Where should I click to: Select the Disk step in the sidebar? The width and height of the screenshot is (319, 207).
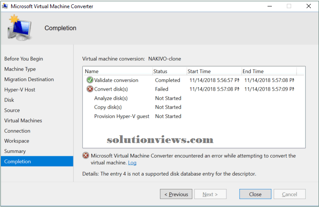pyautogui.click(x=9, y=100)
